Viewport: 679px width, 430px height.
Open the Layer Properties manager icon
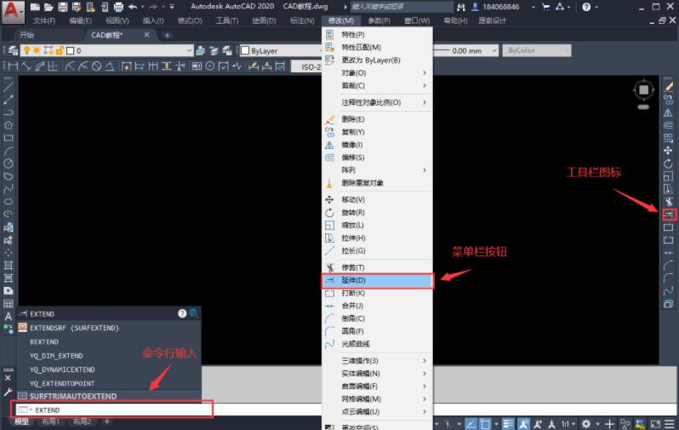tap(13, 51)
